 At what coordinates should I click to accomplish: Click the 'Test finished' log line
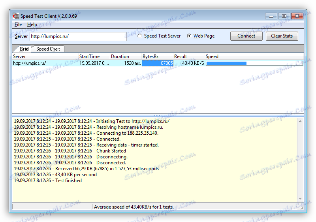pos(48,181)
